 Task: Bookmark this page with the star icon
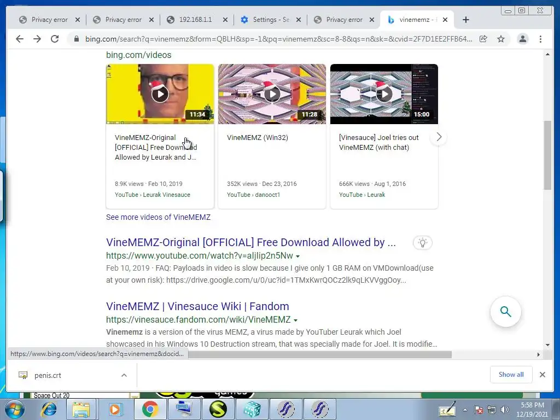click(x=501, y=39)
